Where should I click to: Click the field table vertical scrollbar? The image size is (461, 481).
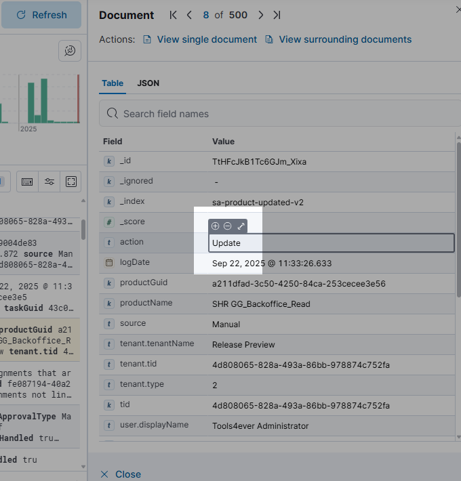point(458,217)
